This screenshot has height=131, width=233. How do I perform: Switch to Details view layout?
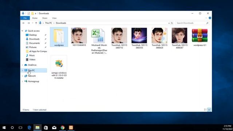(x=205, y=110)
